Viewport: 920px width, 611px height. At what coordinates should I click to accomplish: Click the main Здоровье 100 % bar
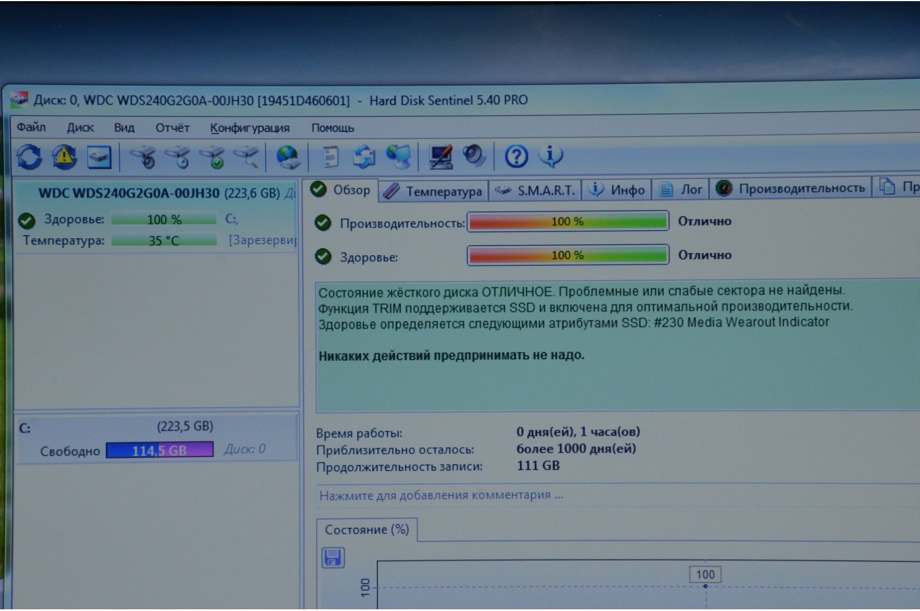click(568, 255)
